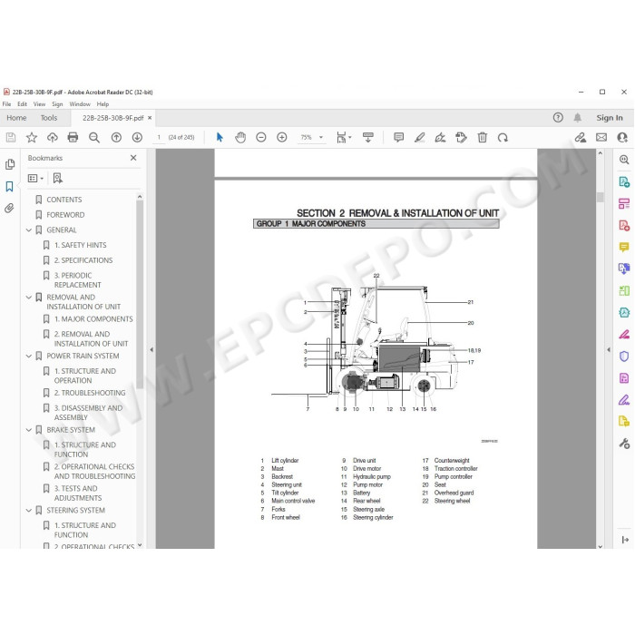Screen dimensions: 635x635
Task: Collapse the POWER TRAIN SYSTEM group
Action: (x=29, y=356)
